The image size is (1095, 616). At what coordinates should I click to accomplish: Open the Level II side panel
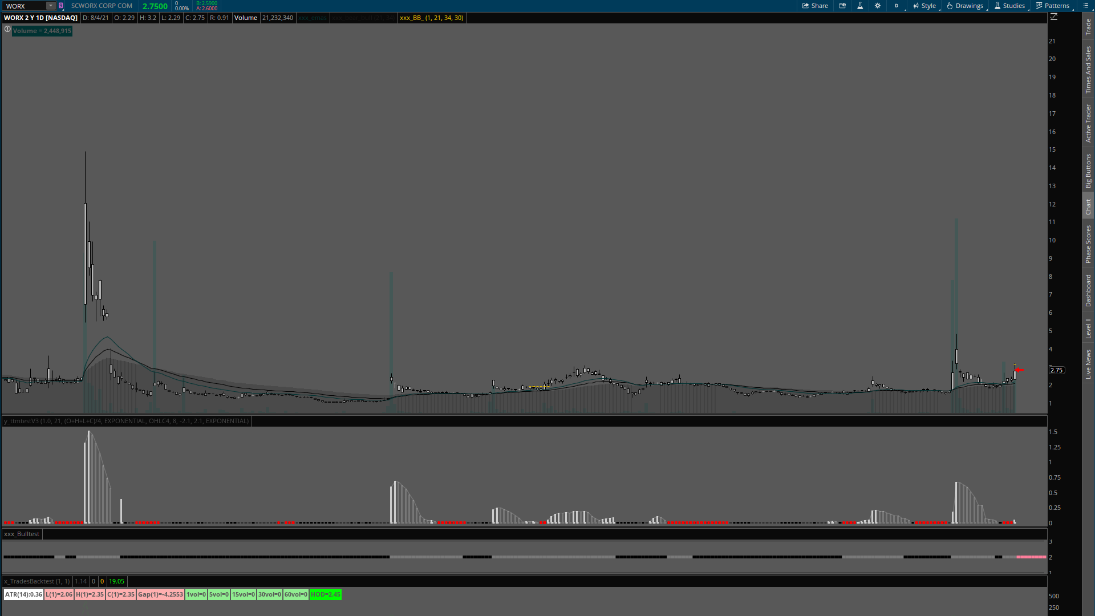(x=1088, y=328)
